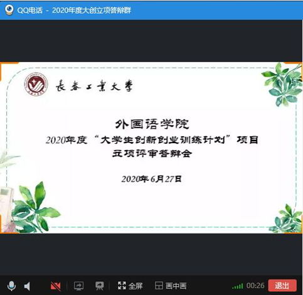Leave the call with 退出 button
Screen dimensions: 303x295
282,286
